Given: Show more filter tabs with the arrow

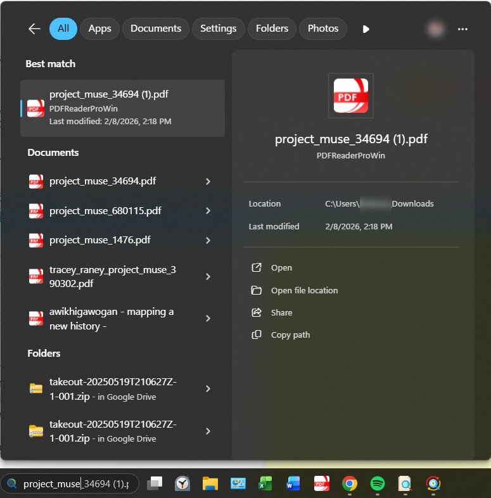Looking at the screenshot, I should (366, 29).
